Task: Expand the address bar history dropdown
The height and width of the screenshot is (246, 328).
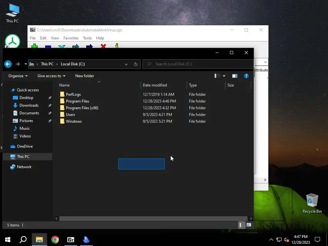Action: click(x=126, y=64)
